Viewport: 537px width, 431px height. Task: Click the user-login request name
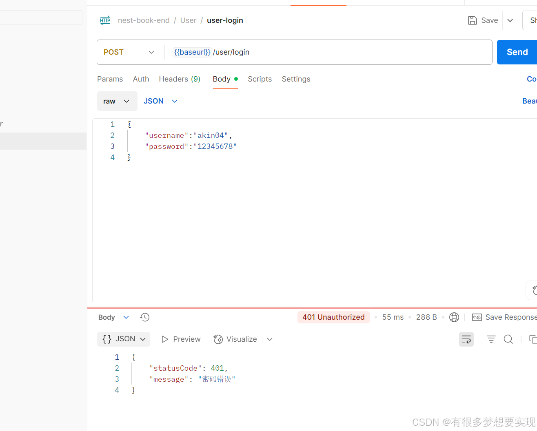[225, 20]
